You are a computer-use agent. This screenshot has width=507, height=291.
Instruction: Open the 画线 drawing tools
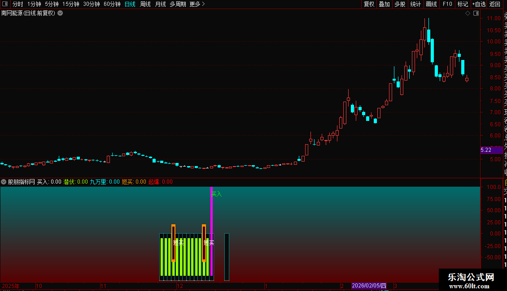tap(431, 4)
